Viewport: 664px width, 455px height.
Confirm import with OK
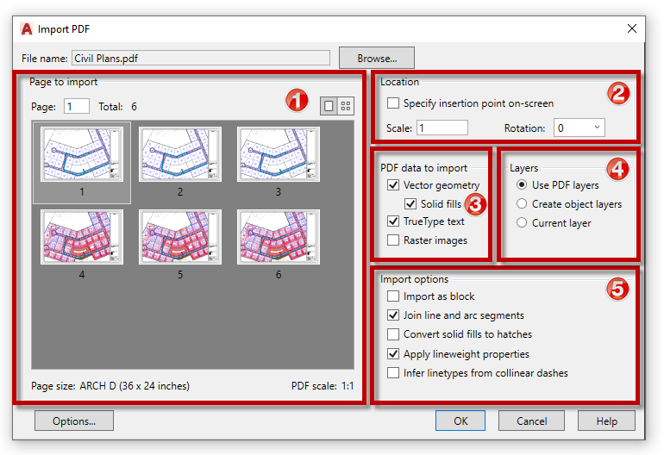tap(460, 421)
